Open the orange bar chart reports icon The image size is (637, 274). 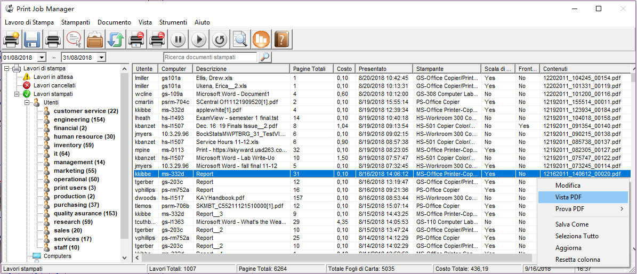pyautogui.click(x=261, y=40)
